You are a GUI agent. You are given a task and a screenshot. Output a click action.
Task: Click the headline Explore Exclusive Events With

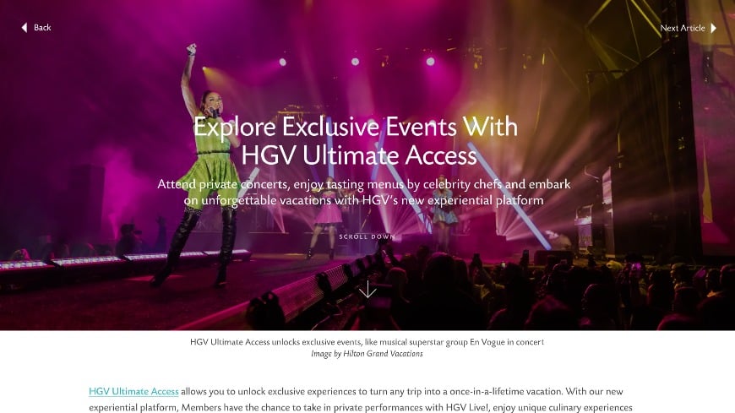(x=356, y=127)
